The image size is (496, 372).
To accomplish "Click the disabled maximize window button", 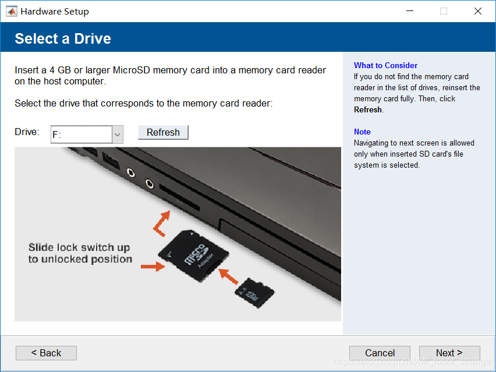I will (x=444, y=11).
